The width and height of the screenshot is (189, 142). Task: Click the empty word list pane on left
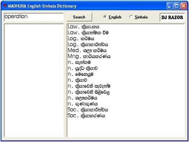(x=34, y=80)
